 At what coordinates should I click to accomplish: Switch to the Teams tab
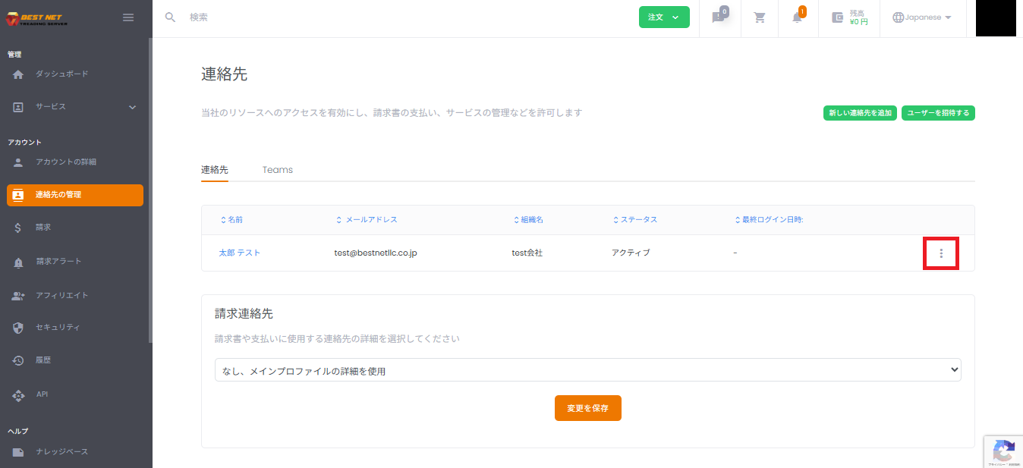[x=277, y=169]
